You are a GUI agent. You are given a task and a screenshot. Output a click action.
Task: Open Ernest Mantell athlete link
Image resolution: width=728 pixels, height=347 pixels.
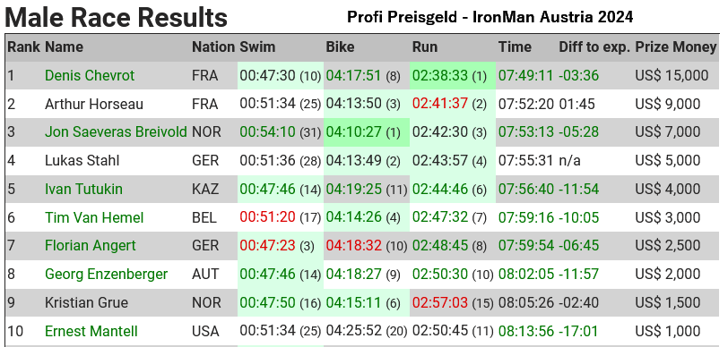point(91,331)
